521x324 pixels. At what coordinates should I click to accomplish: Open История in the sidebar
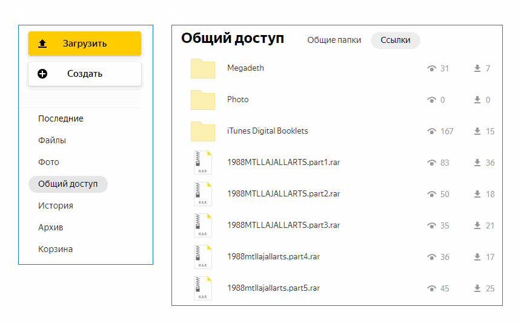coord(55,206)
